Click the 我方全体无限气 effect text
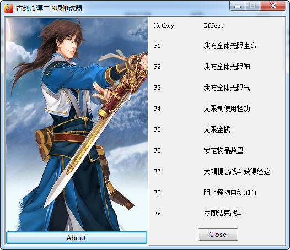The image size is (290, 250). point(227,88)
